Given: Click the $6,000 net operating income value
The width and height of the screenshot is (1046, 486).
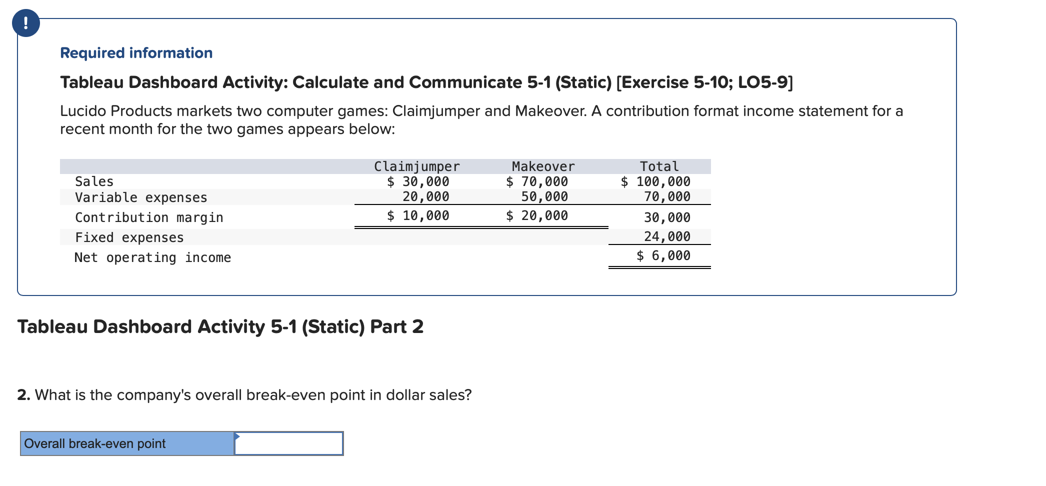Looking at the screenshot, I should tap(662, 255).
